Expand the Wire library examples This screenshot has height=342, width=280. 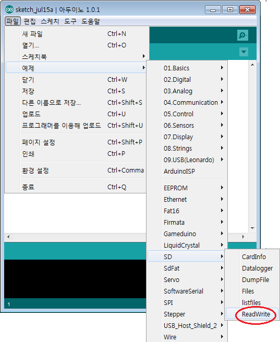[187, 337]
